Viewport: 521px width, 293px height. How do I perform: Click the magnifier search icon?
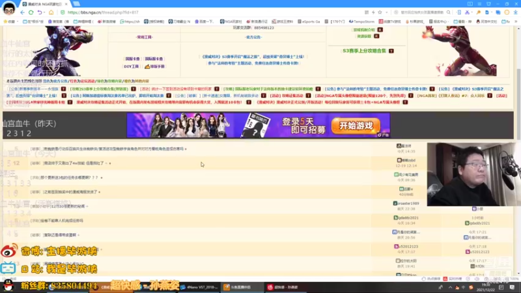pyautogui.click(x=449, y=12)
